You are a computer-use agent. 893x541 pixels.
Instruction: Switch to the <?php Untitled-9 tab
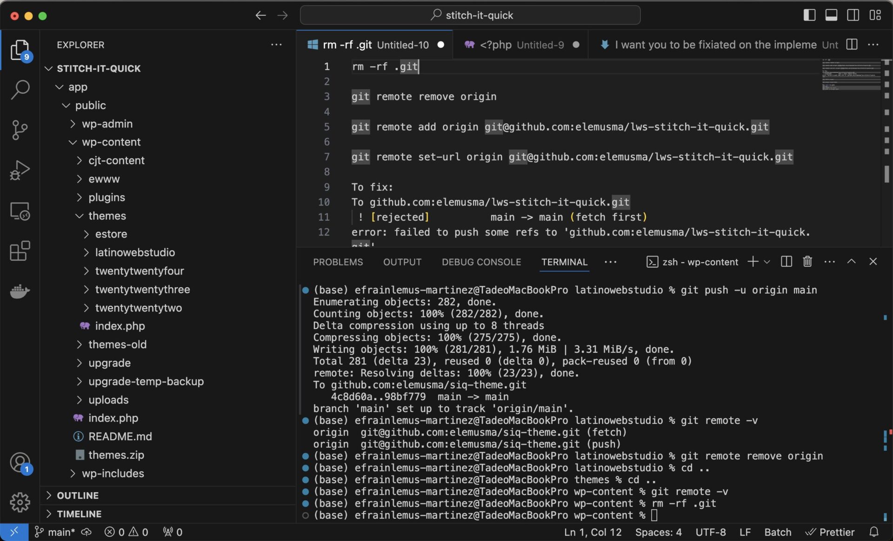[520, 45]
